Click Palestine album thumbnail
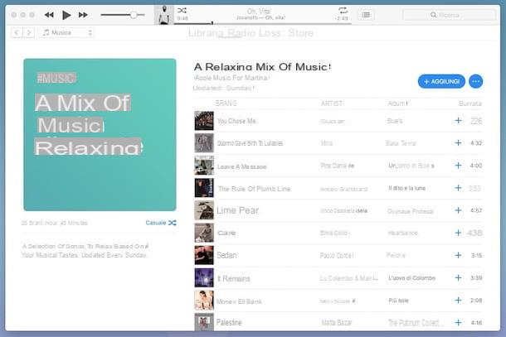The image size is (506, 337). tap(204, 322)
